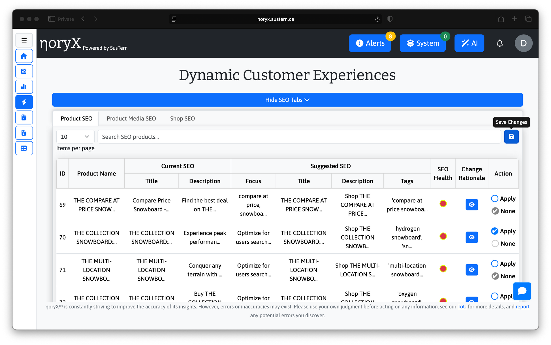Open the System button
This screenshot has width=551, height=345.
point(423,43)
